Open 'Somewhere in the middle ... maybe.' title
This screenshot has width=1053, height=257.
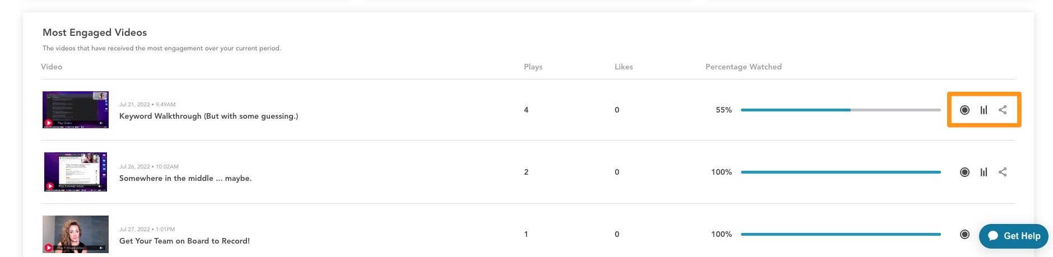(x=185, y=178)
